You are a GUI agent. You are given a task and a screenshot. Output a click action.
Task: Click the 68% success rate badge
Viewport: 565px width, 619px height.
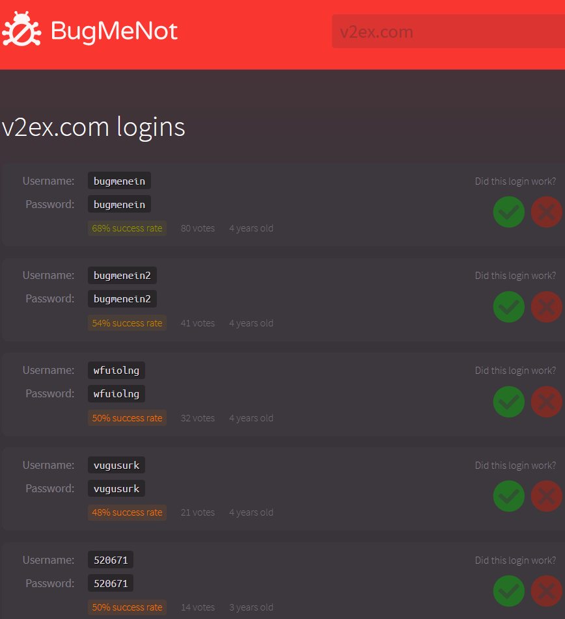click(127, 228)
